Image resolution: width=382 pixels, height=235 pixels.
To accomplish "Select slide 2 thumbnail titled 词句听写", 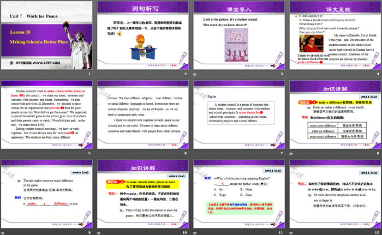I will (x=143, y=35).
